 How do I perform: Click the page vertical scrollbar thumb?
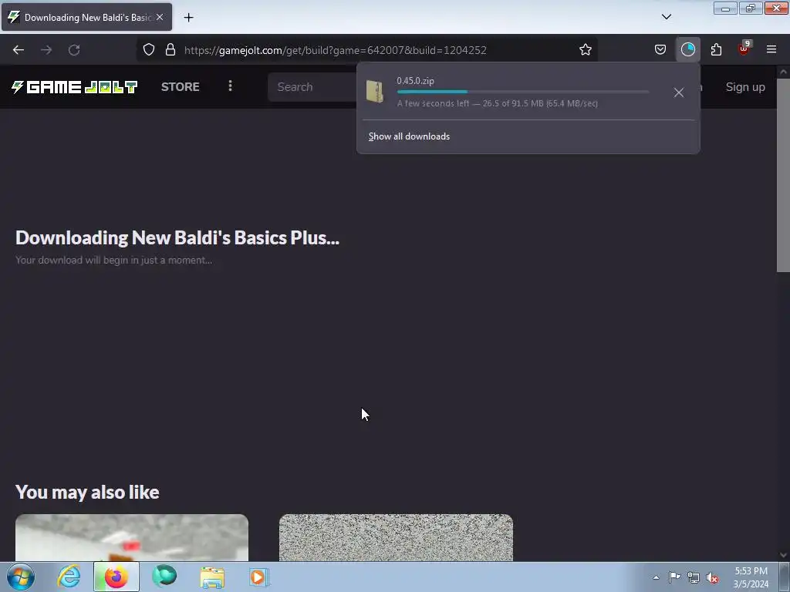point(783,175)
